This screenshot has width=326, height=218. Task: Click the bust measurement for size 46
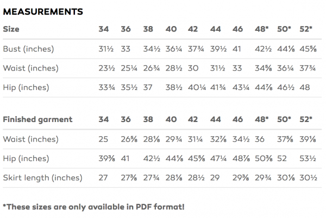point(237,49)
